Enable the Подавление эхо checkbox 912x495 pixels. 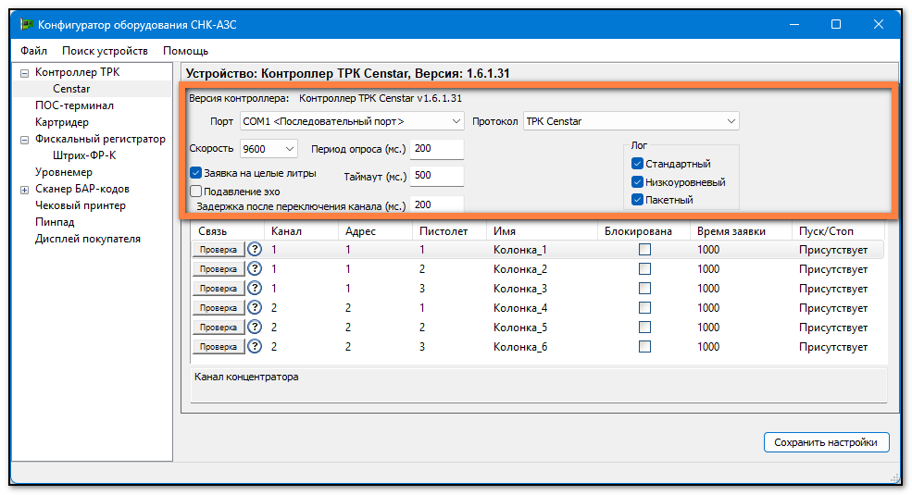(196, 191)
